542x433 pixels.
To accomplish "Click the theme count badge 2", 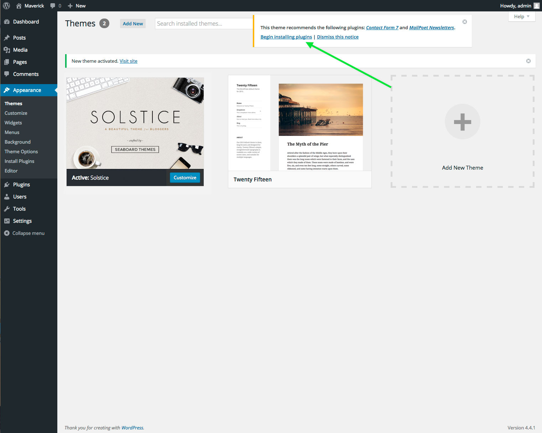I will click(x=104, y=24).
